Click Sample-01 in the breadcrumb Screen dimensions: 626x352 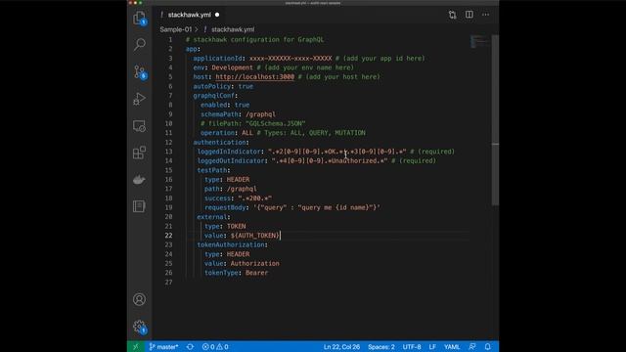176,29
